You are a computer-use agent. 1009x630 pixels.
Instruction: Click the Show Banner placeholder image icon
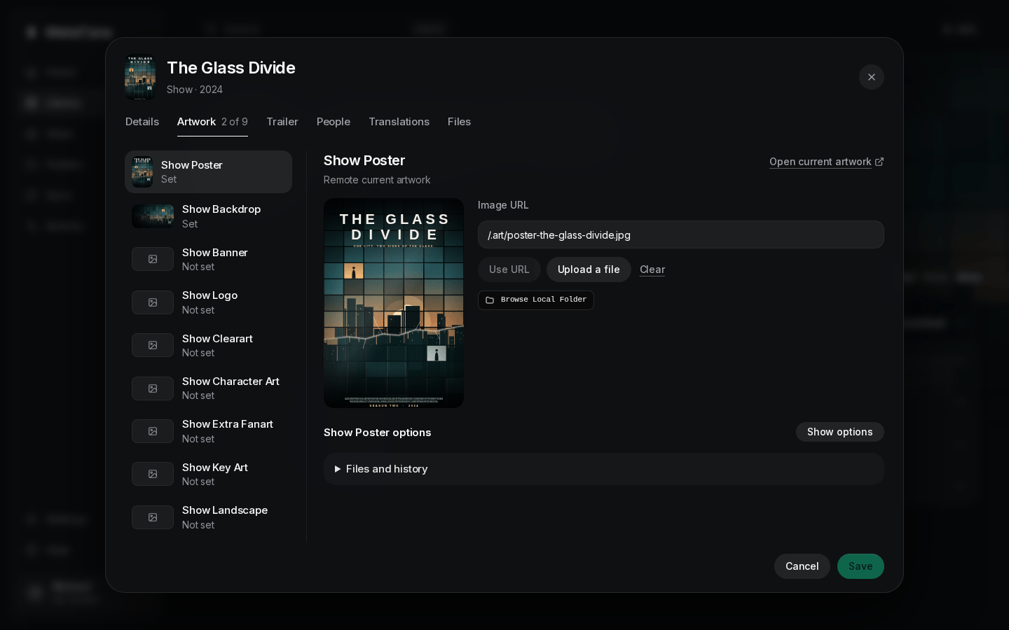click(153, 259)
